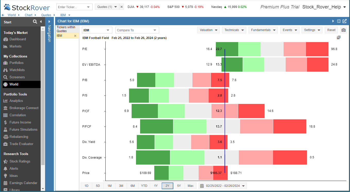Click the copy chart data icon
The image size is (350, 192).
click(x=339, y=38)
